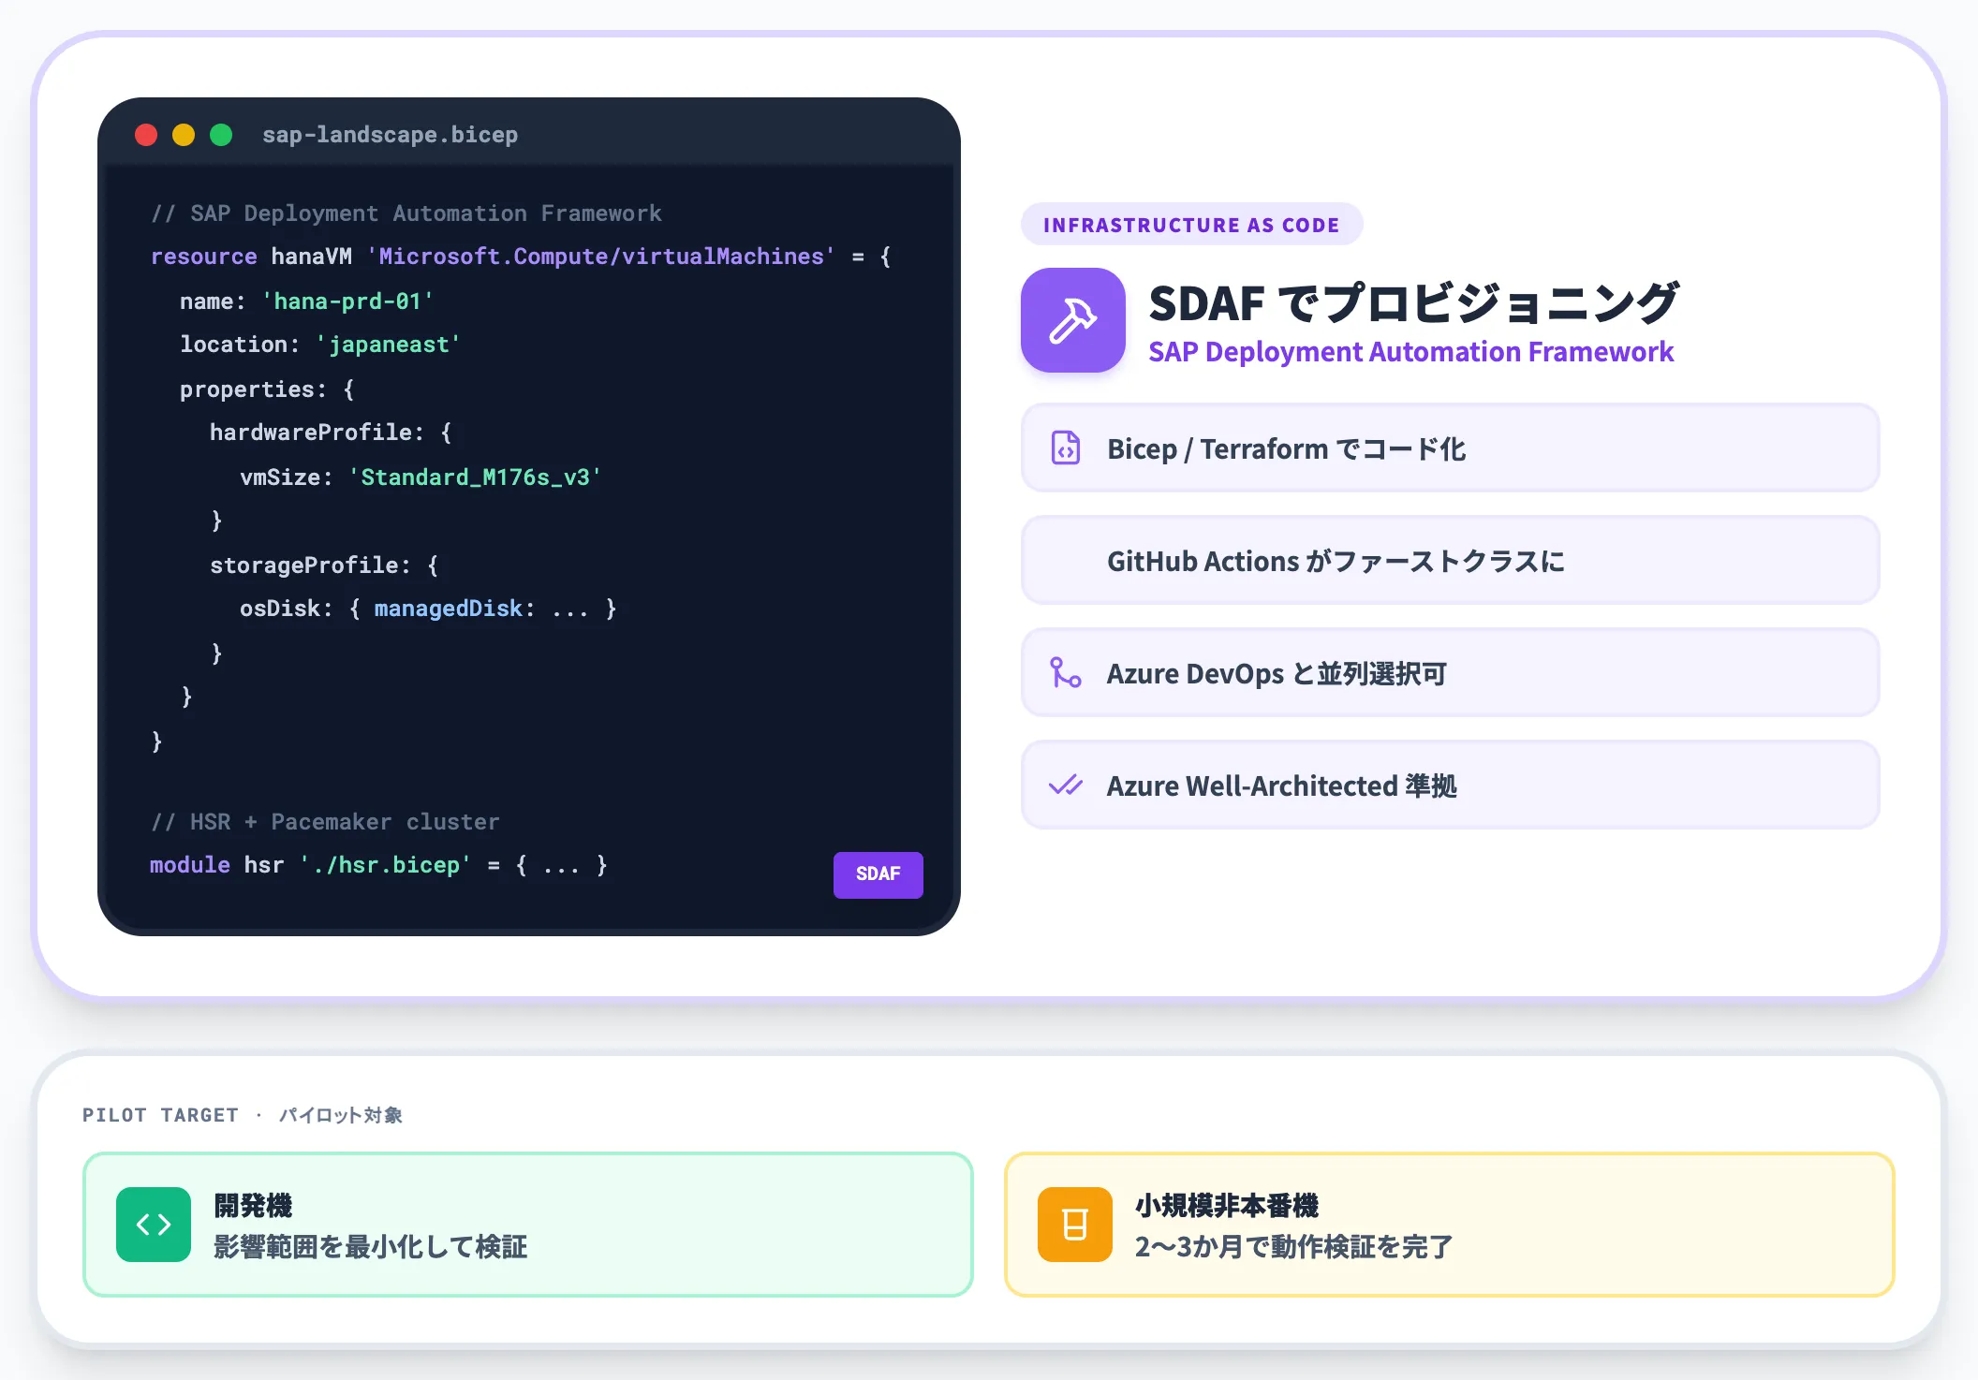Click the SAP Deployment Automation Framework subtitle
Viewport: 1978px width, 1380px height.
tap(1410, 352)
